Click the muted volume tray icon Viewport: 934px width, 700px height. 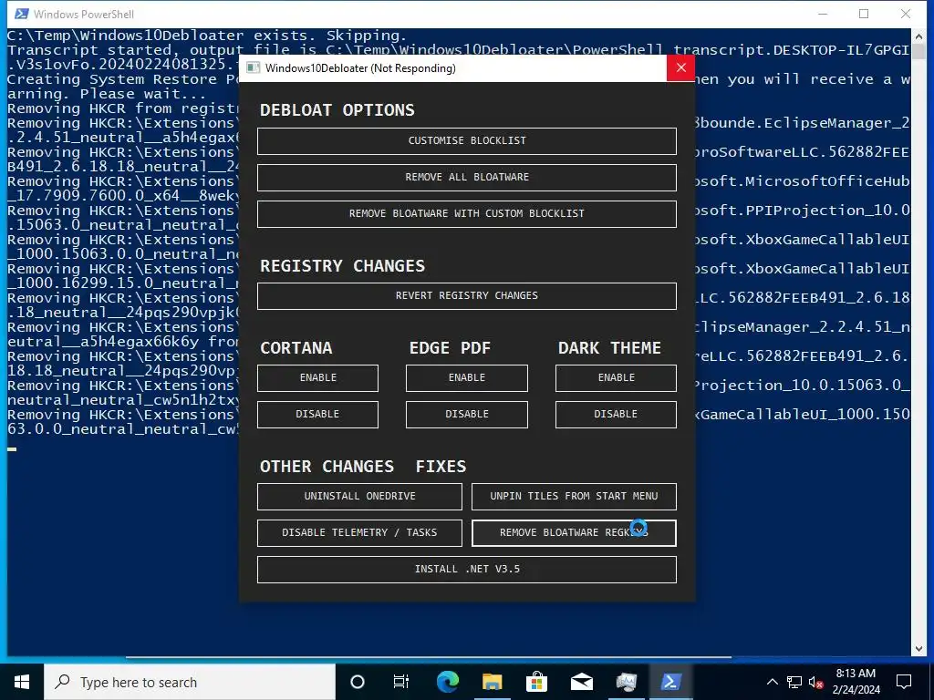[815, 682]
